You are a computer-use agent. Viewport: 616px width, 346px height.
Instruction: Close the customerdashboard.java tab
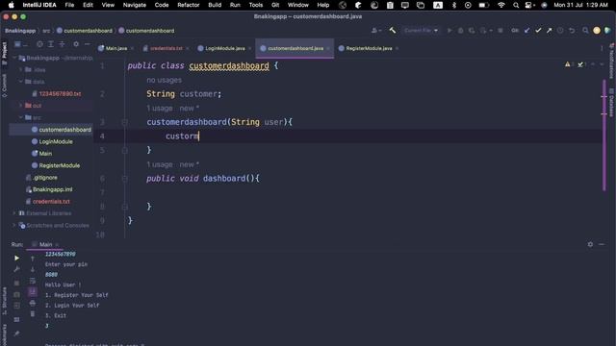tap(328, 48)
